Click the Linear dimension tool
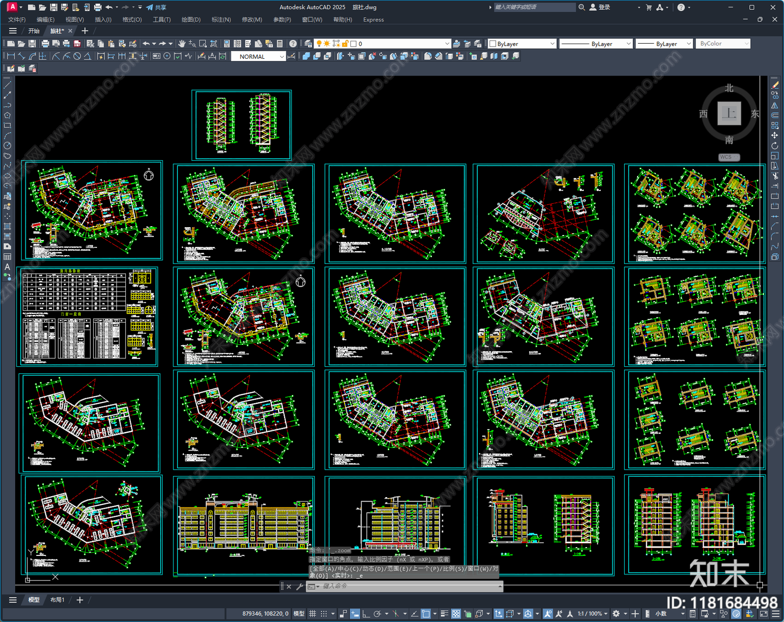This screenshot has width=784, height=622. click(x=11, y=56)
